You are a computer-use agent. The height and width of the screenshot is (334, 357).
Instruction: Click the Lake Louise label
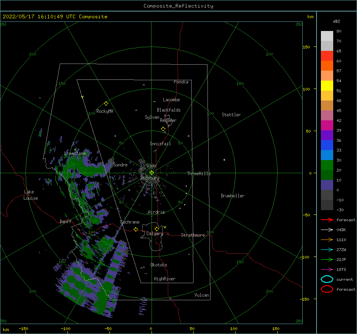coord(31,195)
